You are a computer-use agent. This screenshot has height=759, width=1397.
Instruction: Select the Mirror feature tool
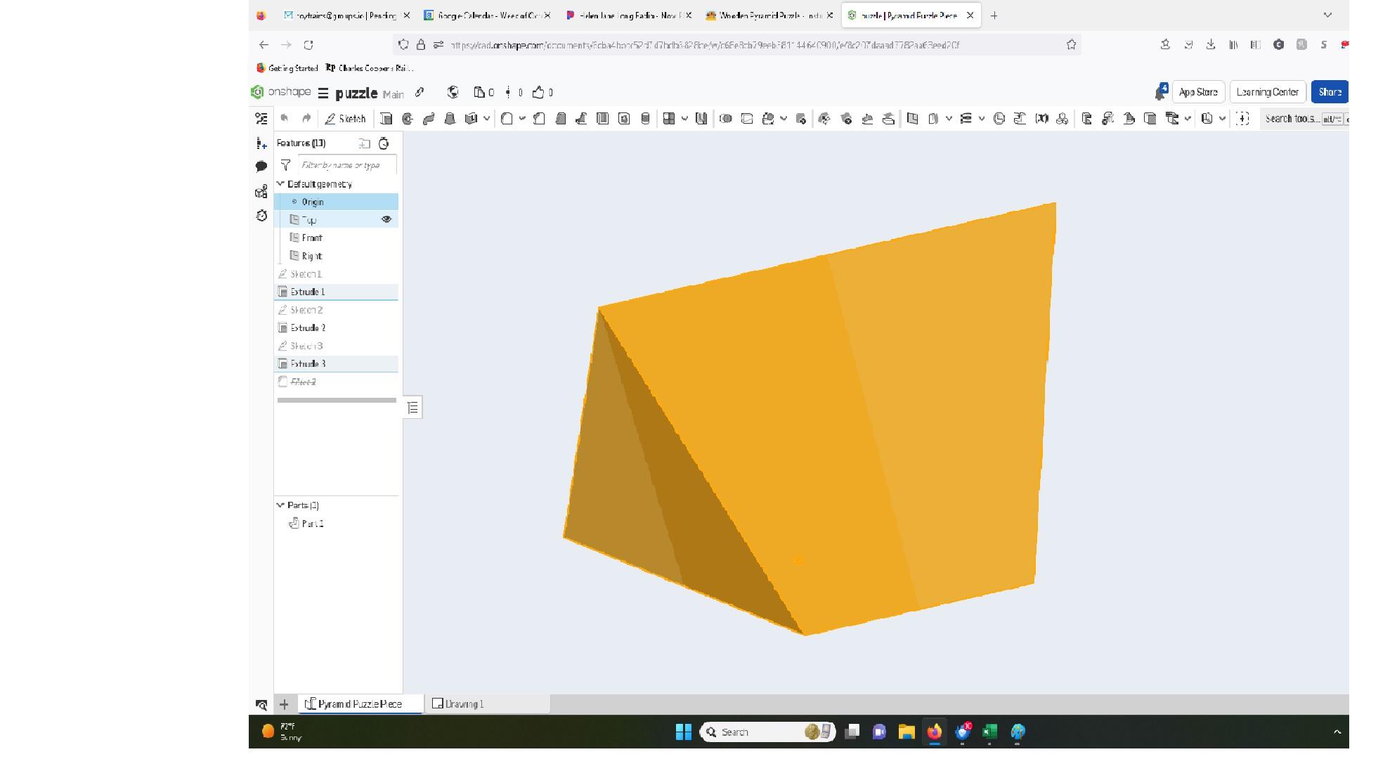[x=700, y=118]
